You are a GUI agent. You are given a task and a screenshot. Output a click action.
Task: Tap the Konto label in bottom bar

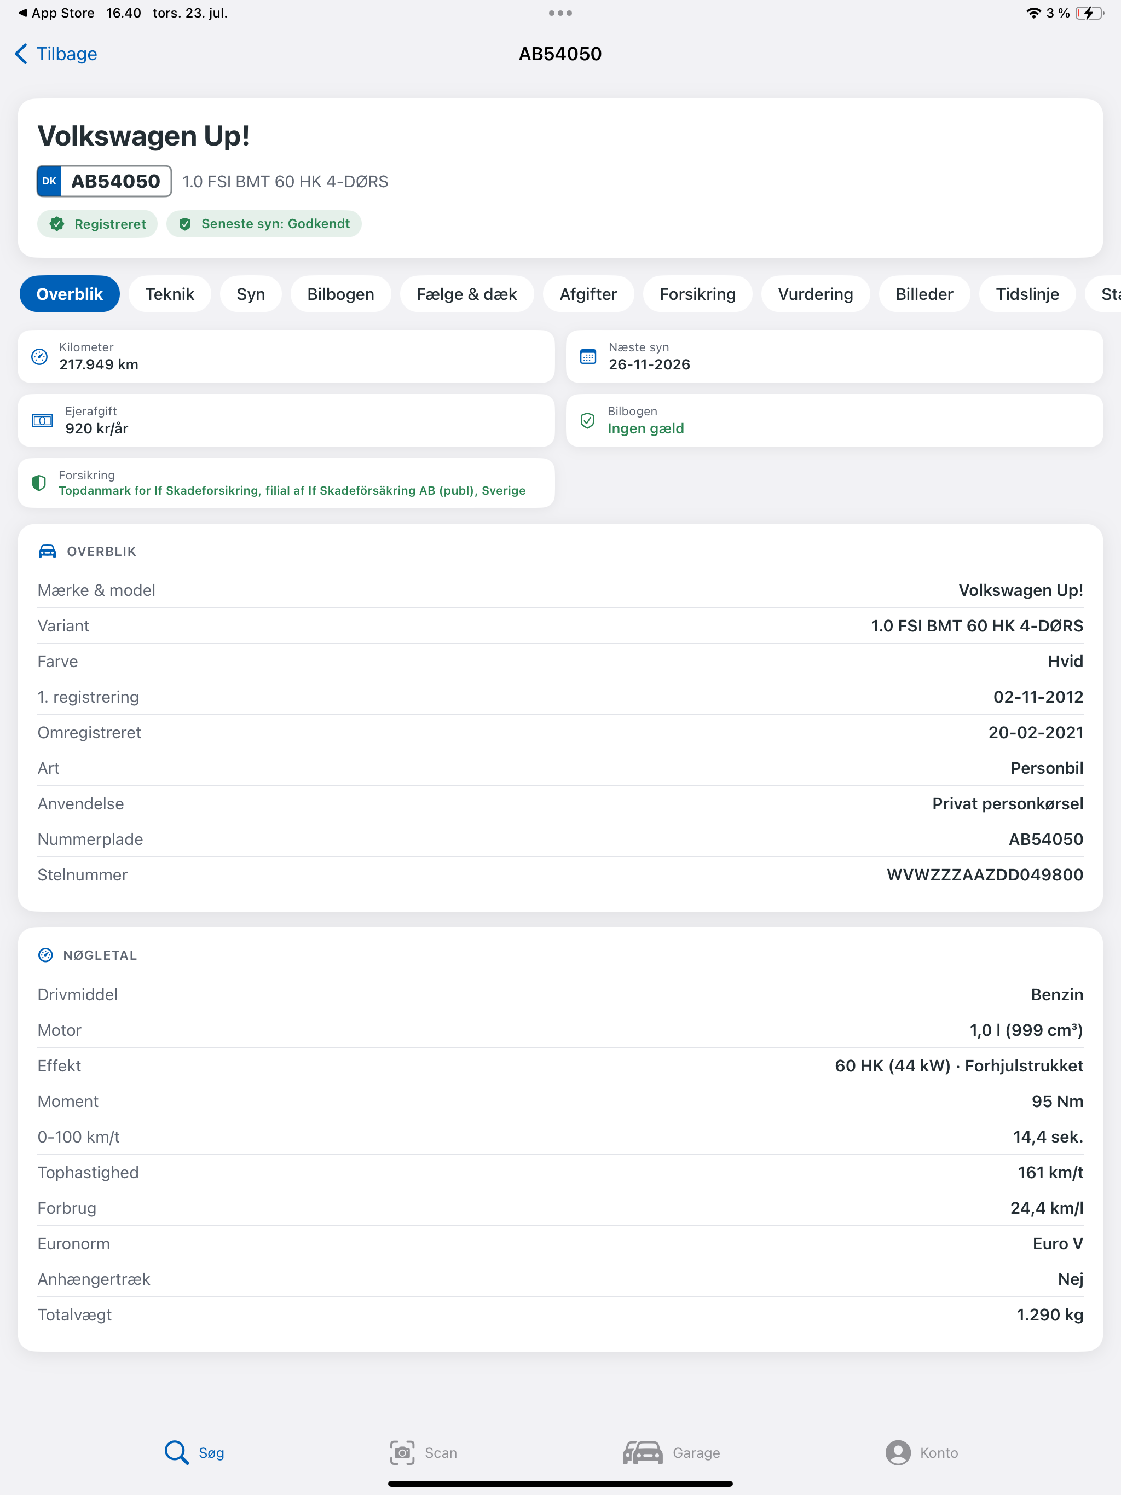tap(939, 1453)
